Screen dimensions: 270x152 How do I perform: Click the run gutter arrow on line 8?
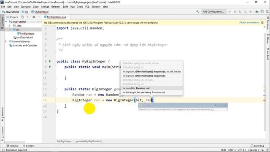pos(50,61)
